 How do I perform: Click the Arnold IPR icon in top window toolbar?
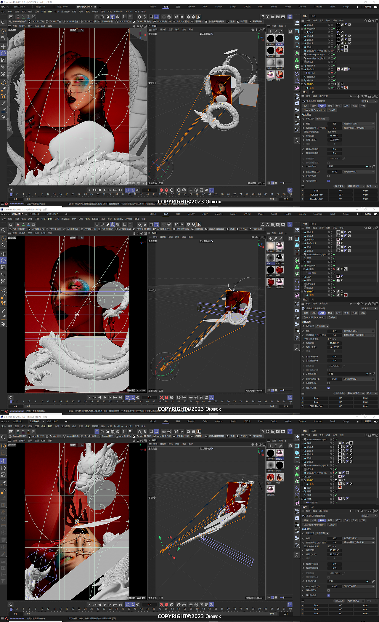click(174, 22)
